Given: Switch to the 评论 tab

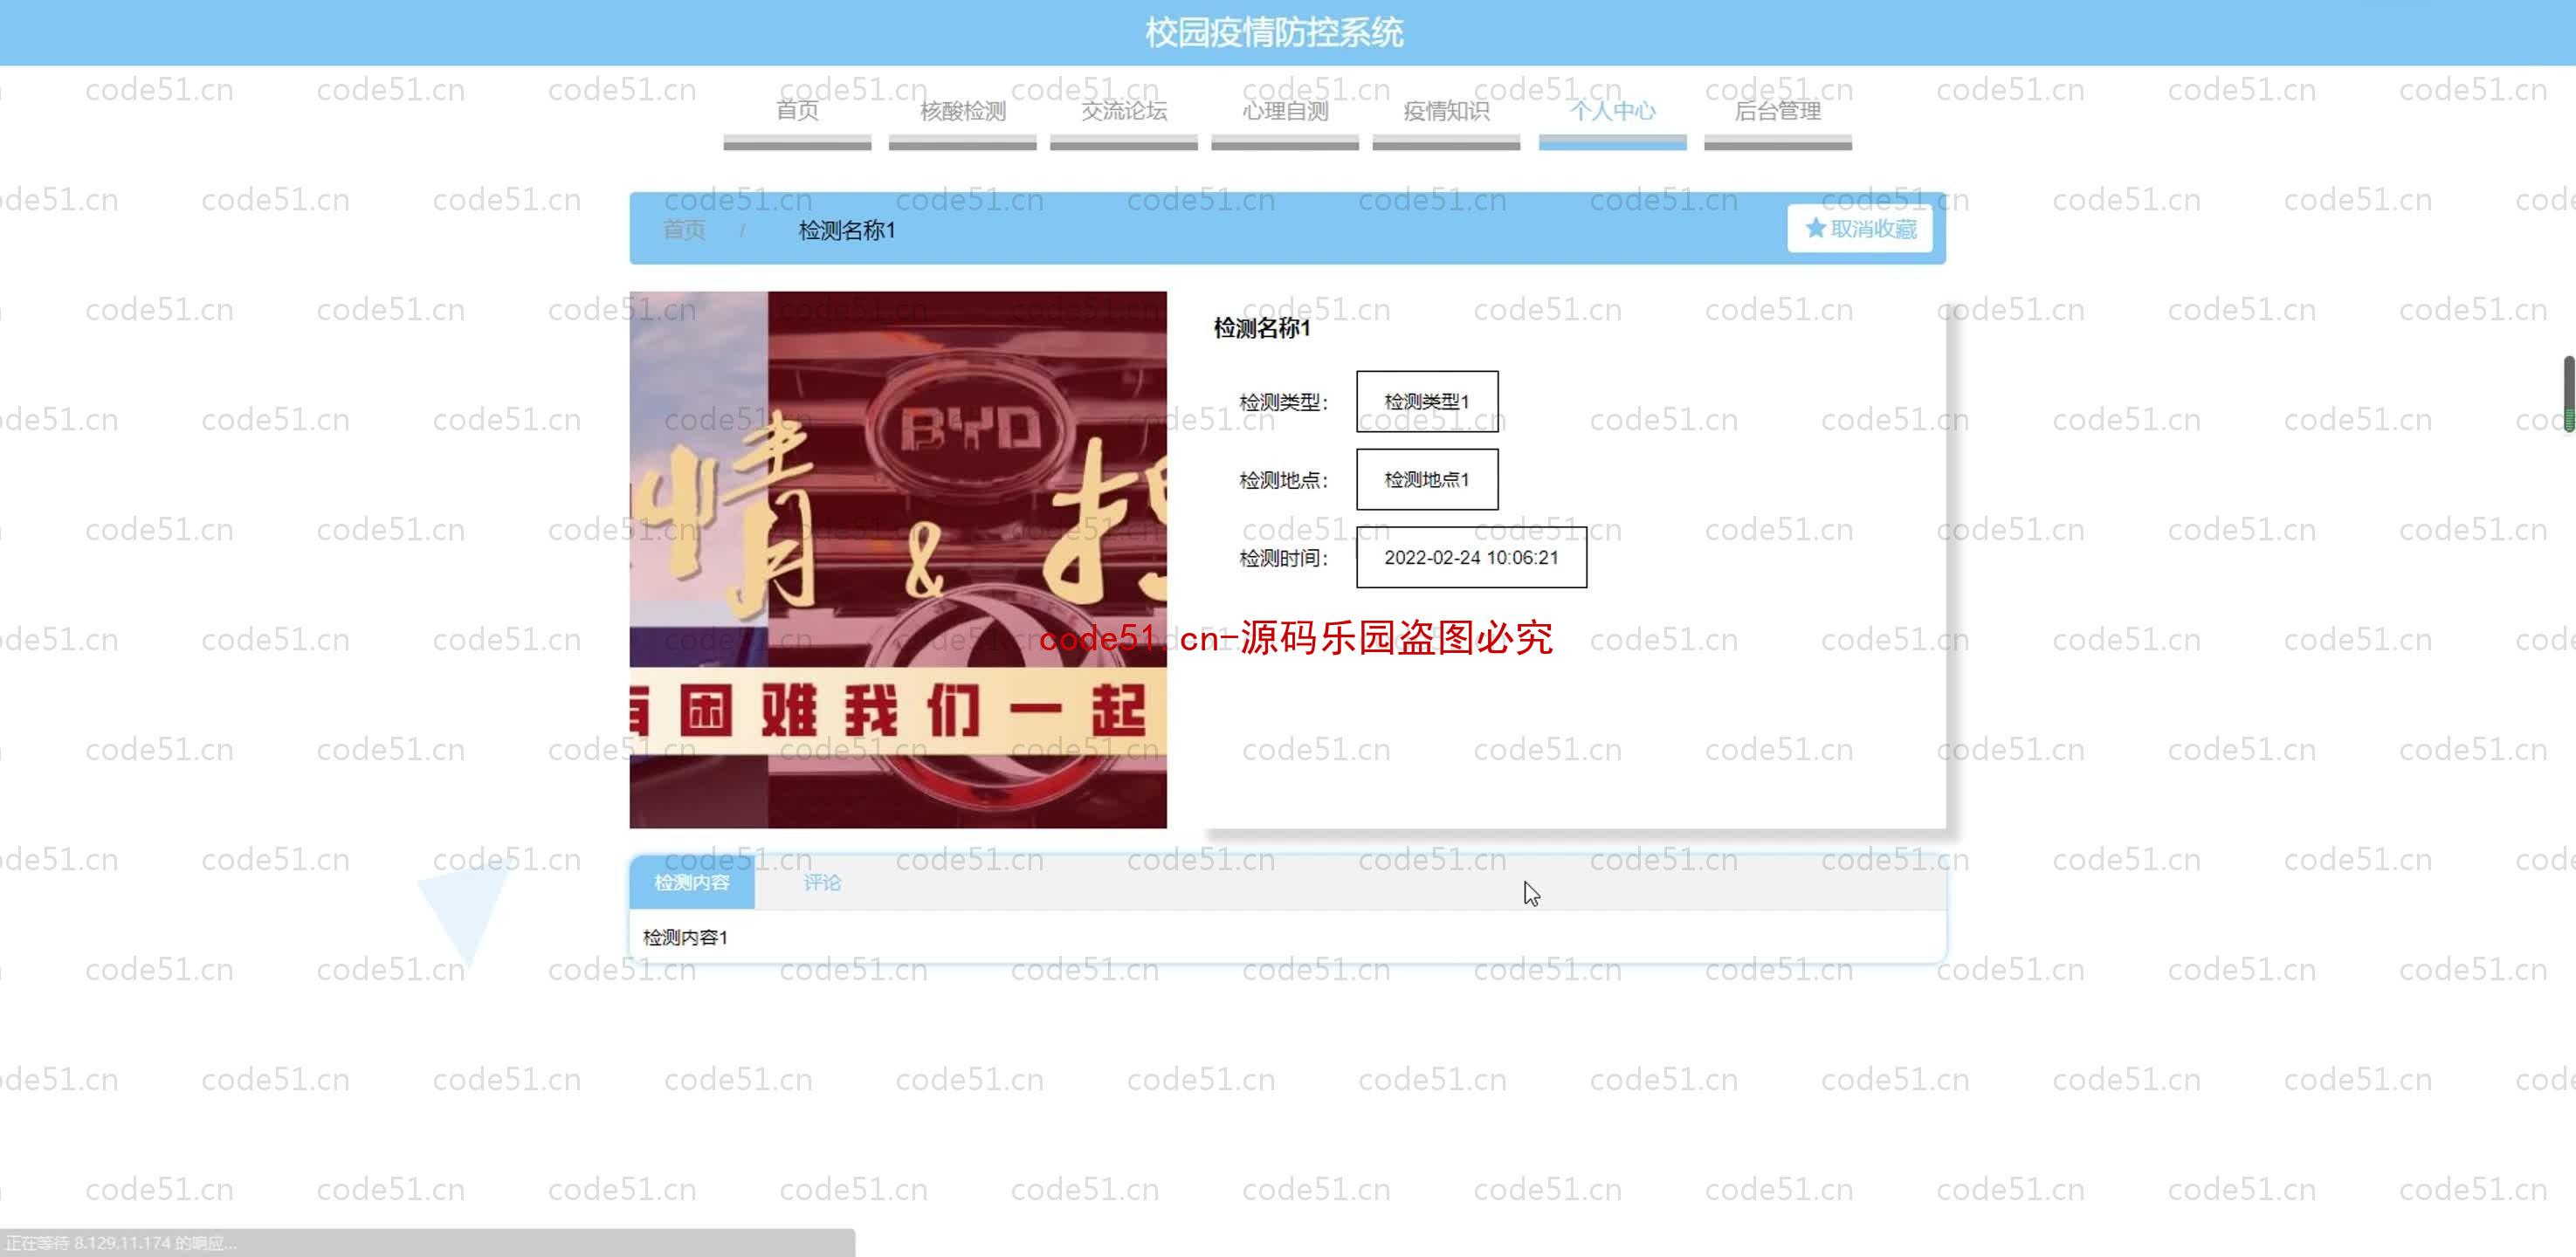Looking at the screenshot, I should (822, 883).
